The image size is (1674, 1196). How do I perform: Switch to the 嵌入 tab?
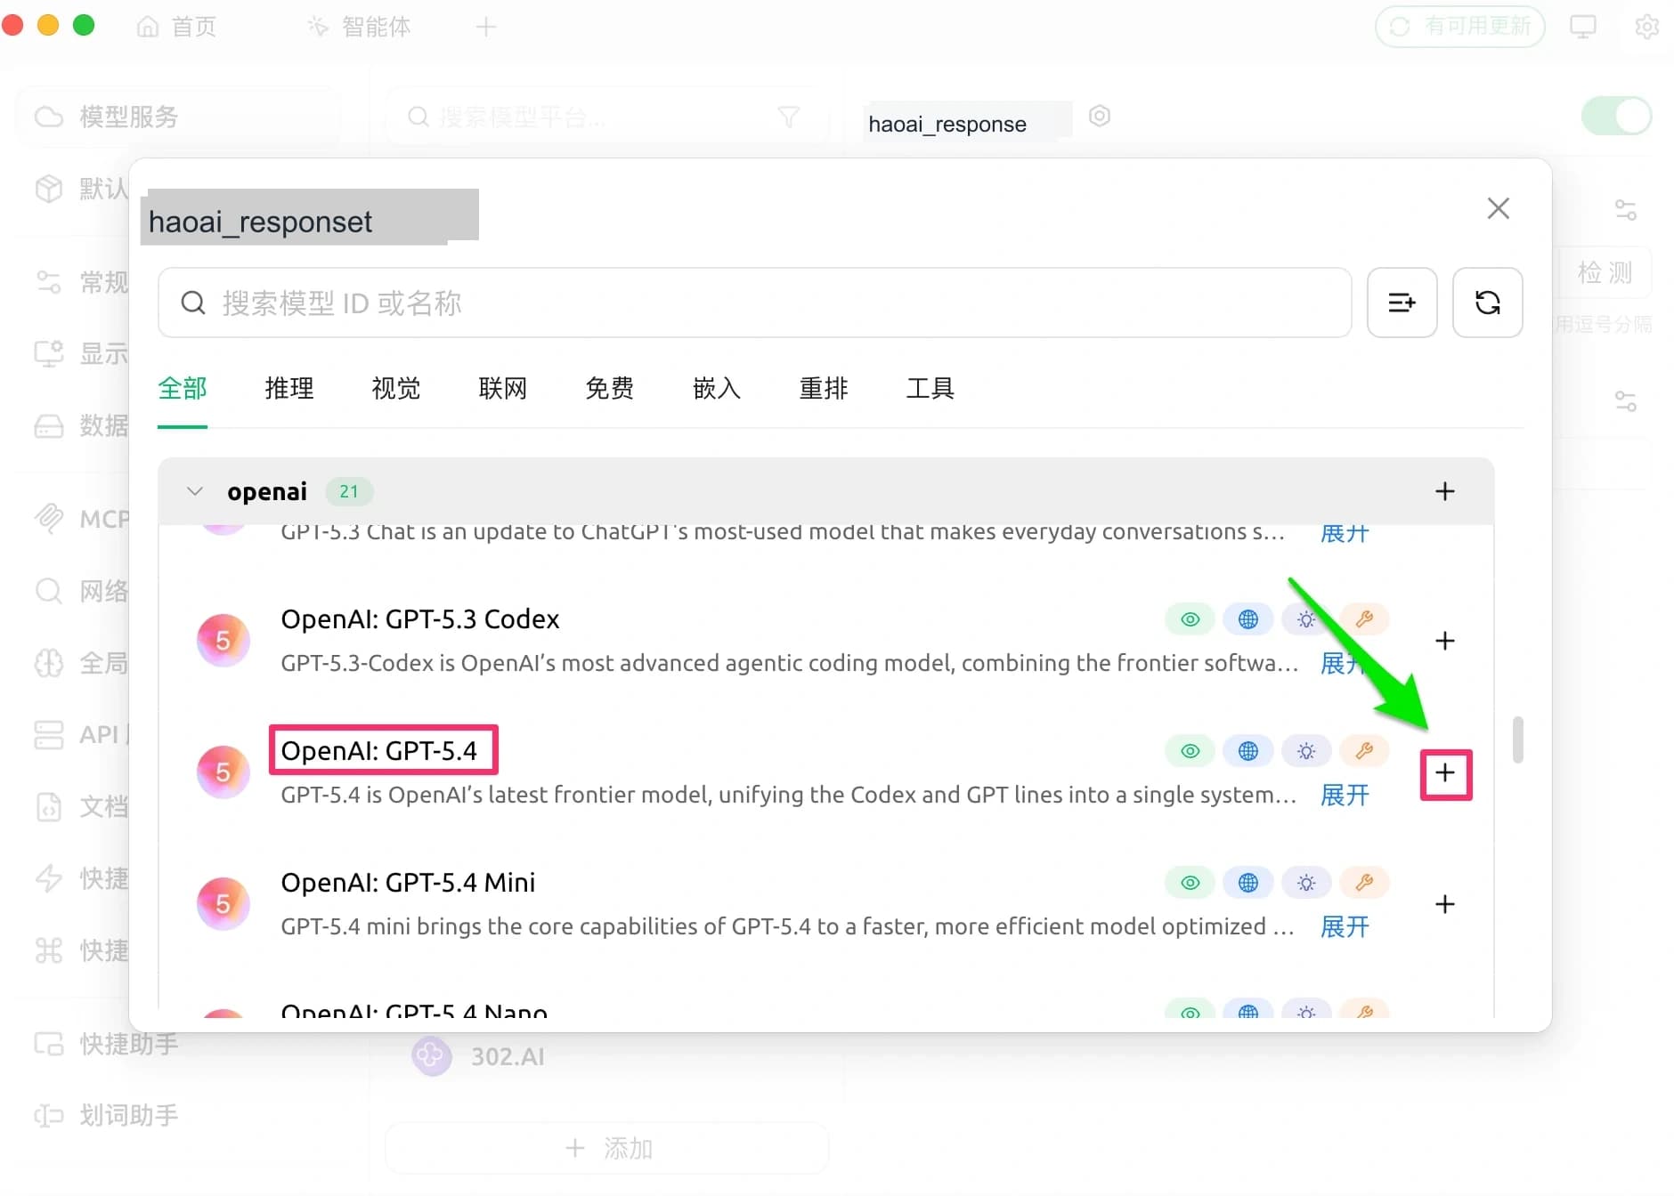click(x=717, y=388)
